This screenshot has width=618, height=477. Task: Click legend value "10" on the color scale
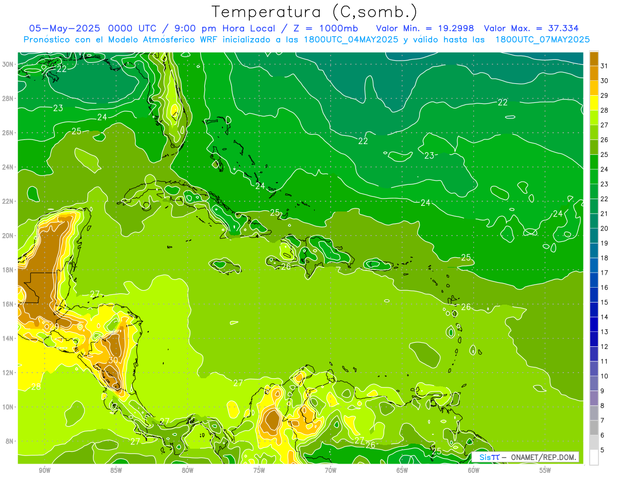click(605, 376)
